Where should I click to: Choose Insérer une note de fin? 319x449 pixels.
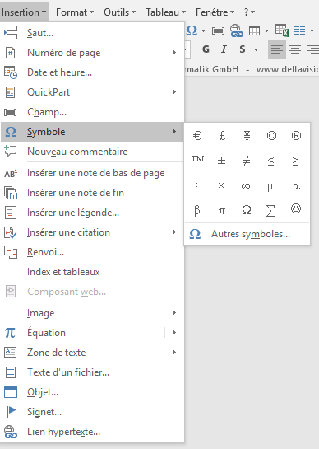(92, 193)
